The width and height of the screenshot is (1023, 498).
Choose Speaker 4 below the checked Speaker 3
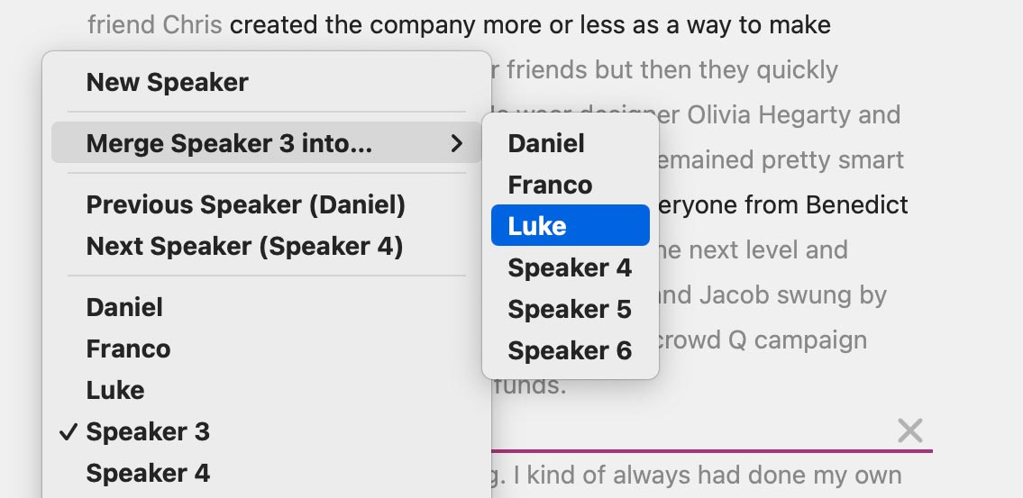click(148, 473)
